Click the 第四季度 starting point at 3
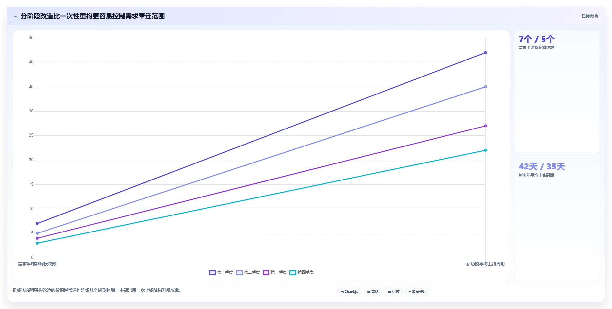This screenshot has width=612, height=309. (x=37, y=243)
